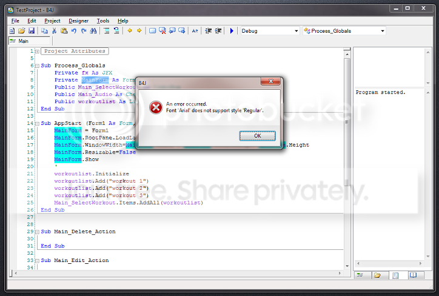Open the Project menu

coord(52,21)
